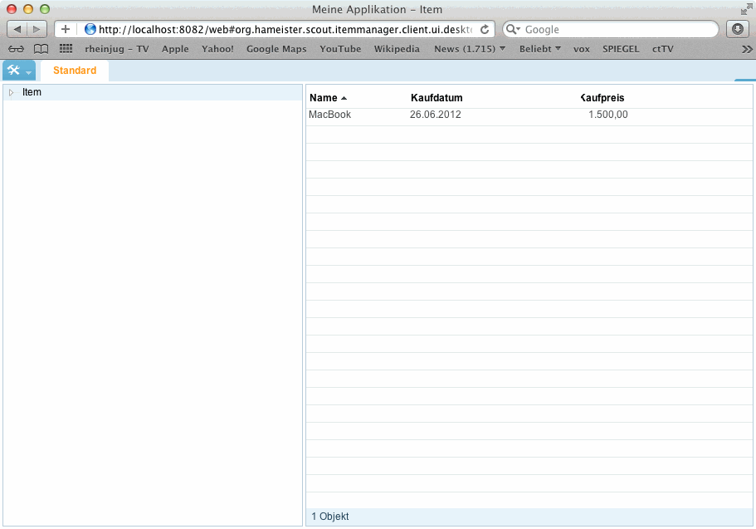
Task: Expand the Item tree node
Action: click(12, 92)
